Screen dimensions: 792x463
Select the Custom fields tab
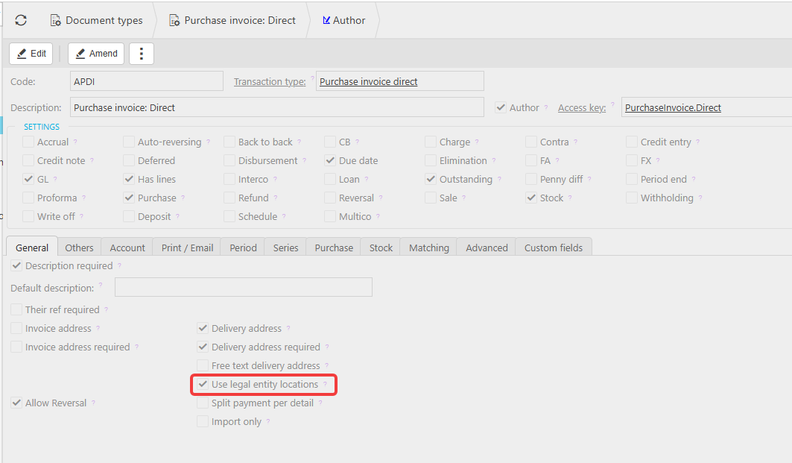[553, 248]
